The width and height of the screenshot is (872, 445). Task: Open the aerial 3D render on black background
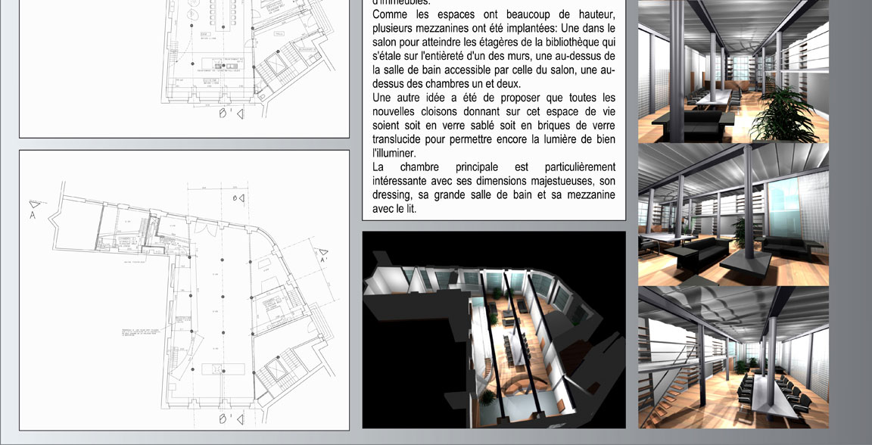pos(494,330)
